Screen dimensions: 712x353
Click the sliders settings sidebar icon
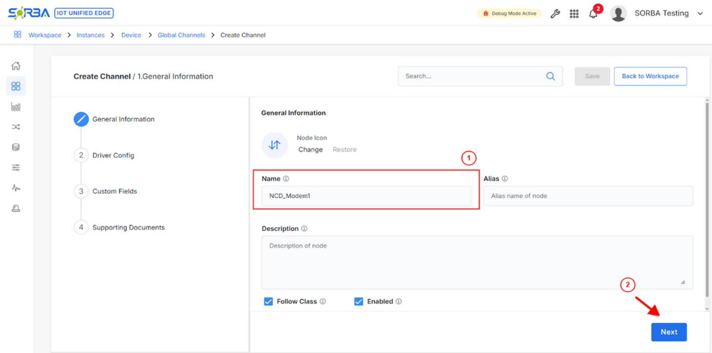(x=16, y=167)
